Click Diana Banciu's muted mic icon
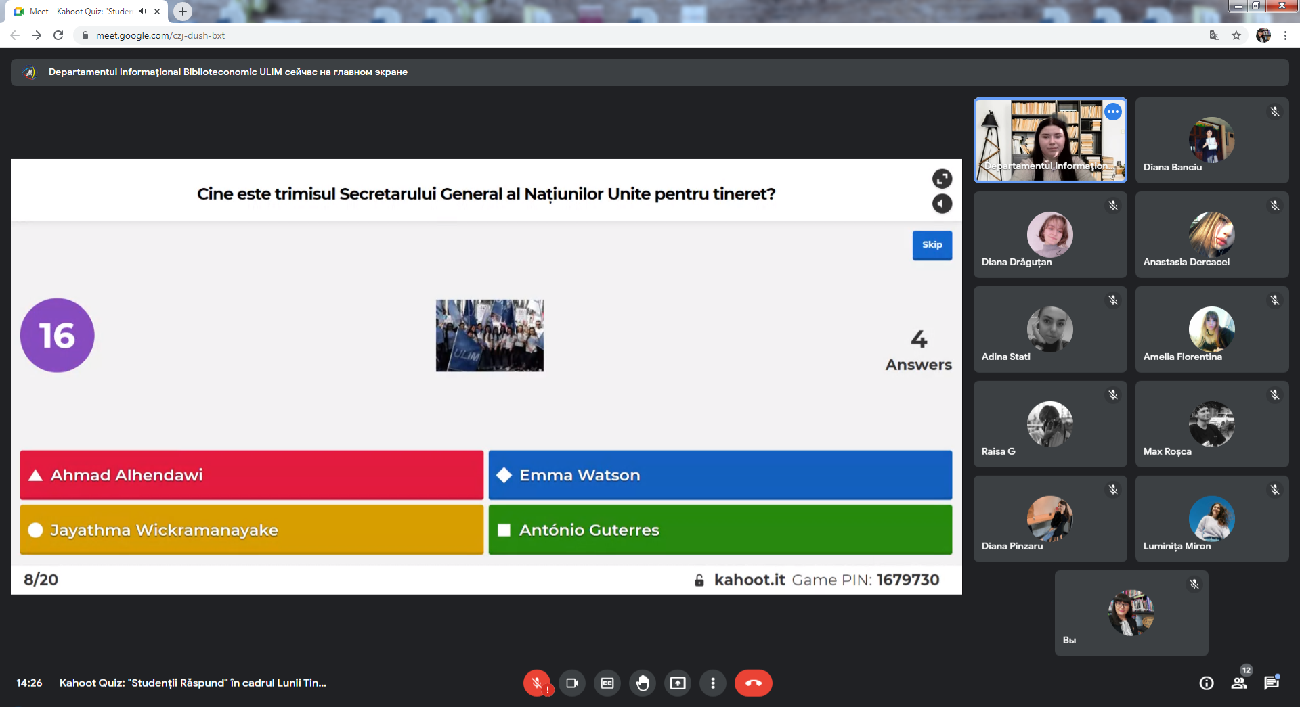 click(x=1275, y=112)
